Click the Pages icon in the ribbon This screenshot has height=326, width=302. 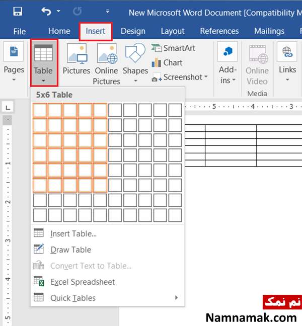[x=14, y=51]
